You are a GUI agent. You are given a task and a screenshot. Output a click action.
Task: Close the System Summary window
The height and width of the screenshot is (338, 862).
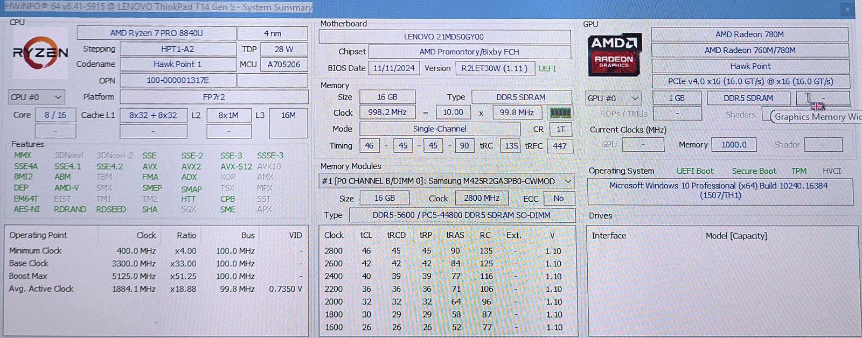[847, 9]
